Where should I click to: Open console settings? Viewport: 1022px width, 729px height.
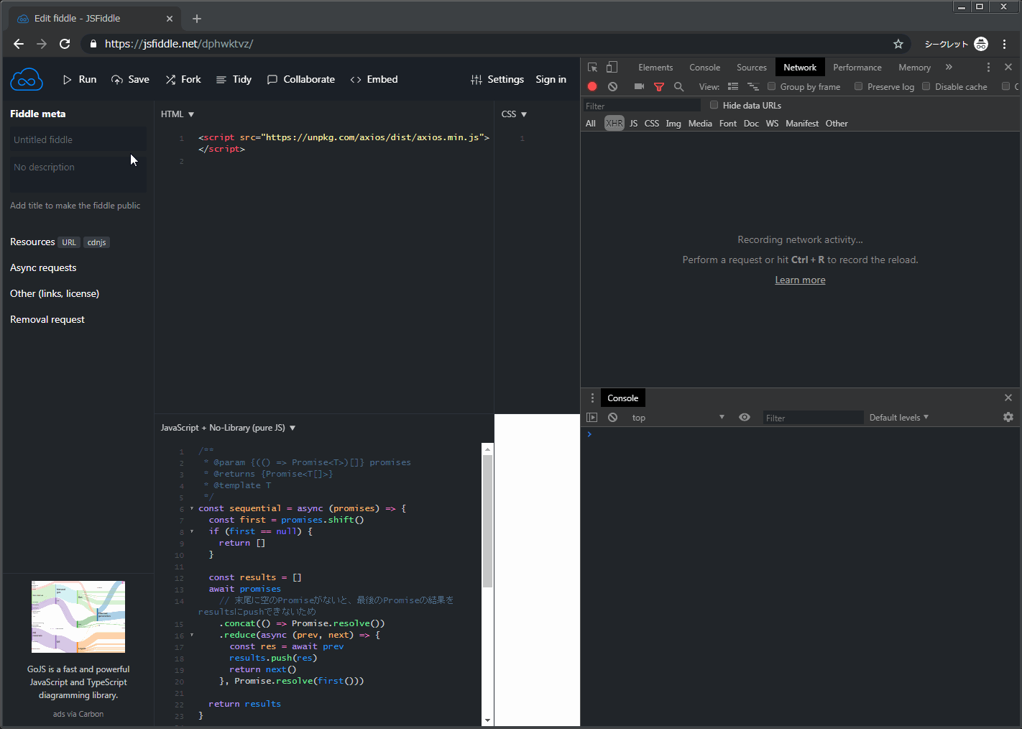1008,417
